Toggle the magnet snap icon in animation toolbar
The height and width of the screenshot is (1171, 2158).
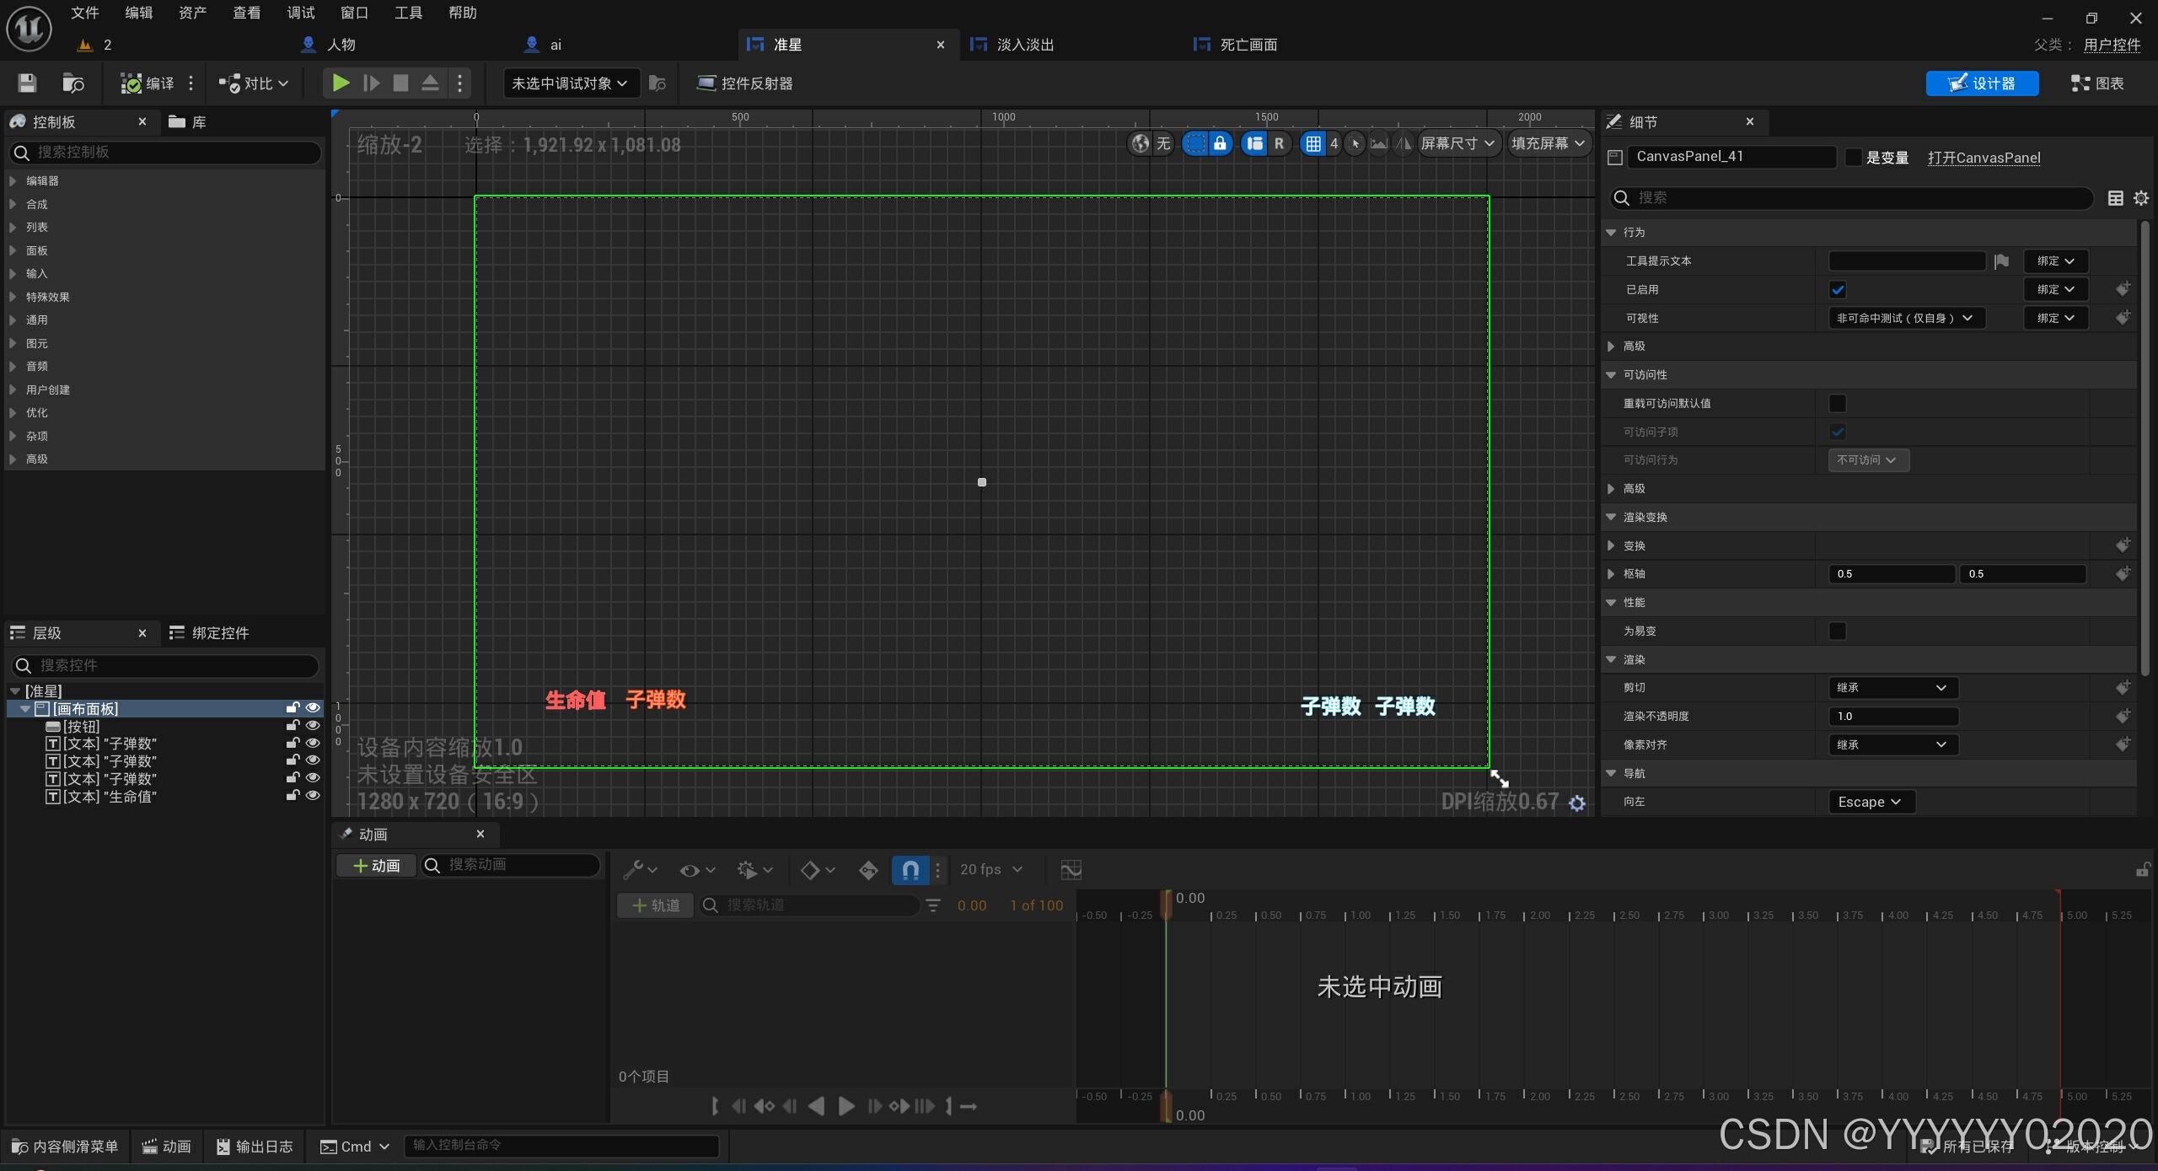click(910, 869)
